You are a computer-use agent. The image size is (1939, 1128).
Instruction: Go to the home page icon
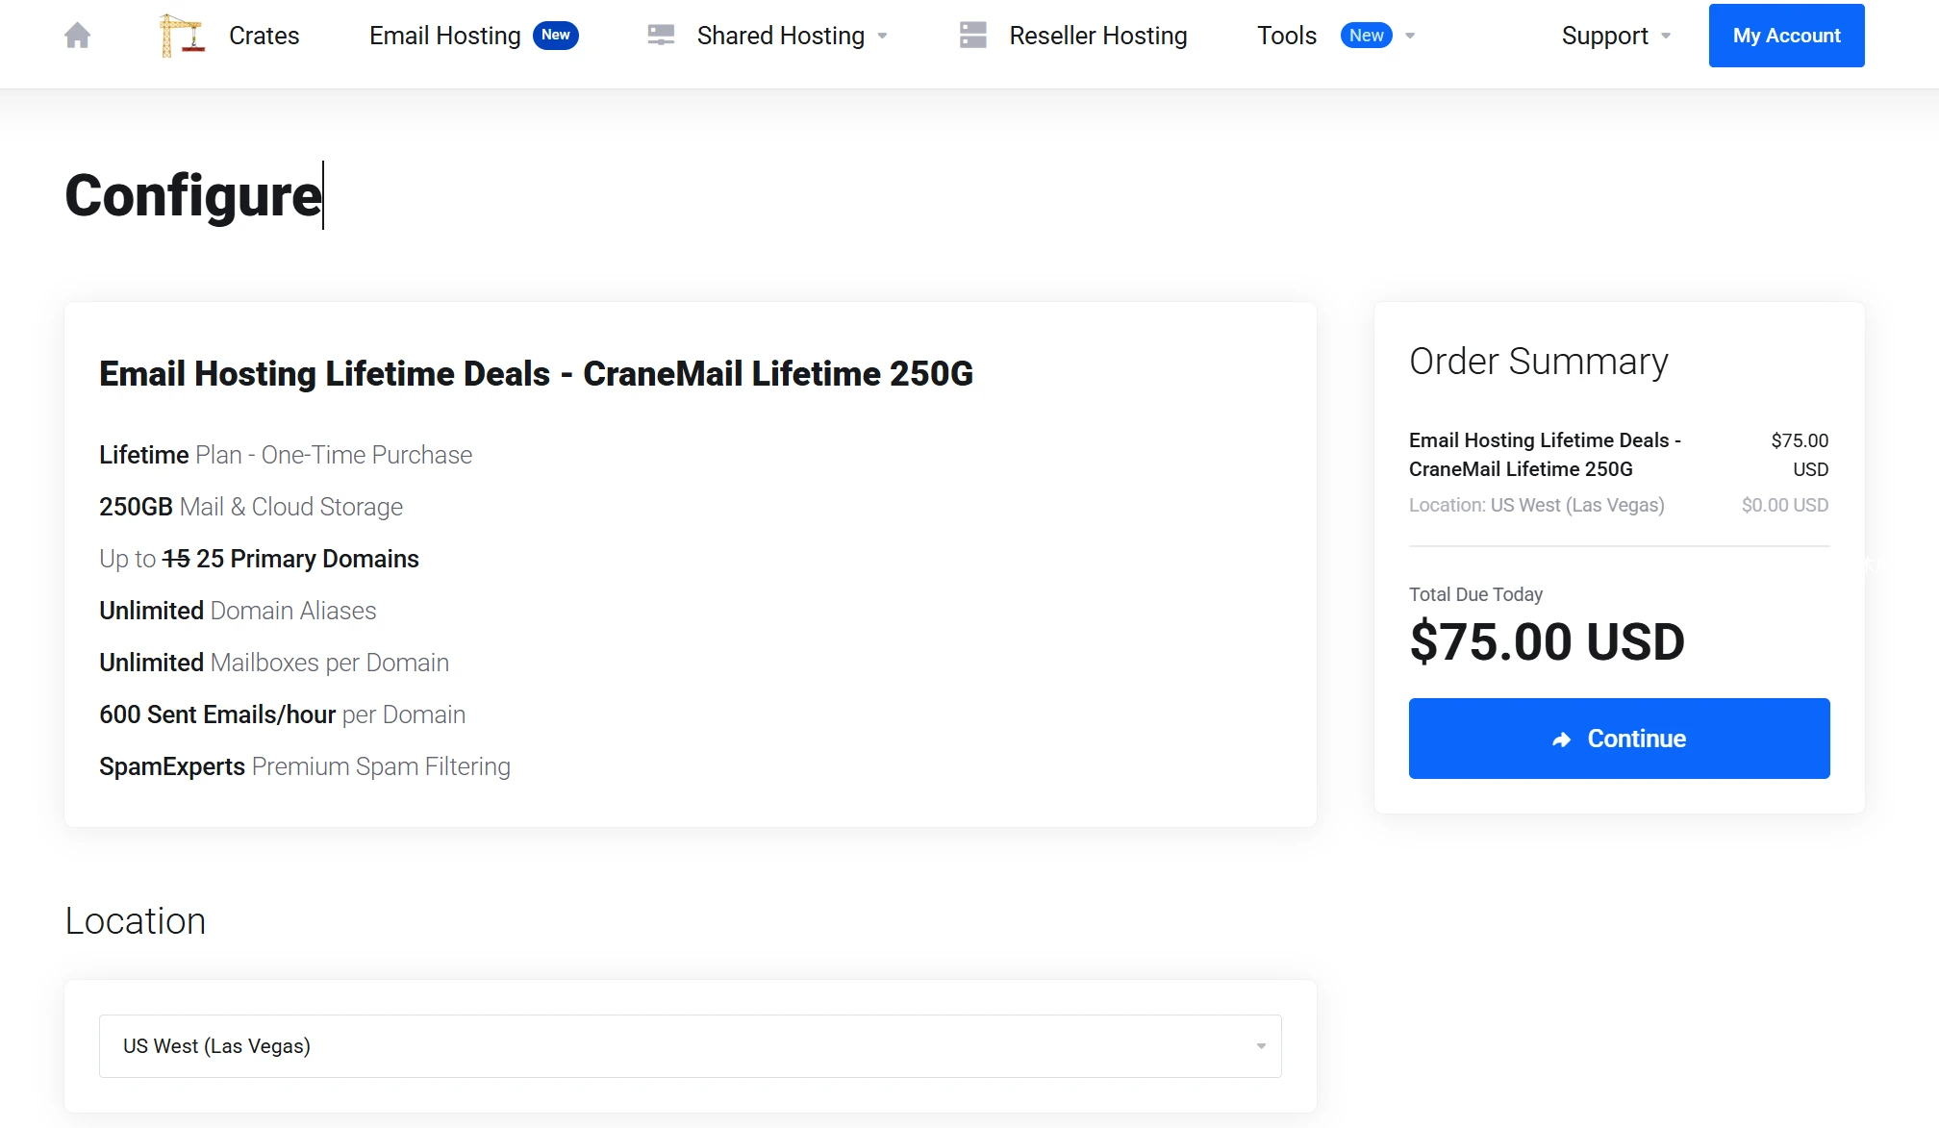click(77, 36)
